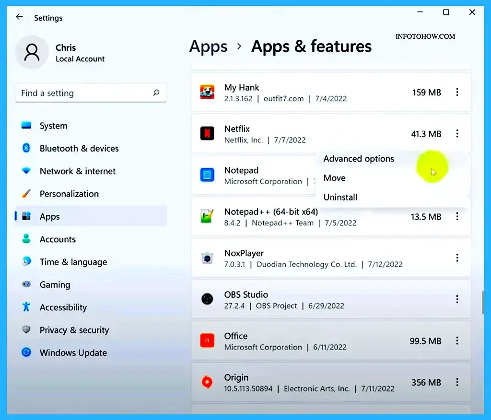Open More options for OBS Studio

pos(457,300)
